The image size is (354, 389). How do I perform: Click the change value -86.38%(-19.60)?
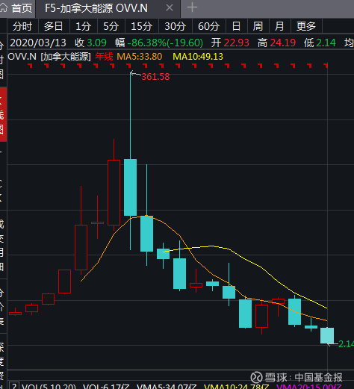point(165,43)
